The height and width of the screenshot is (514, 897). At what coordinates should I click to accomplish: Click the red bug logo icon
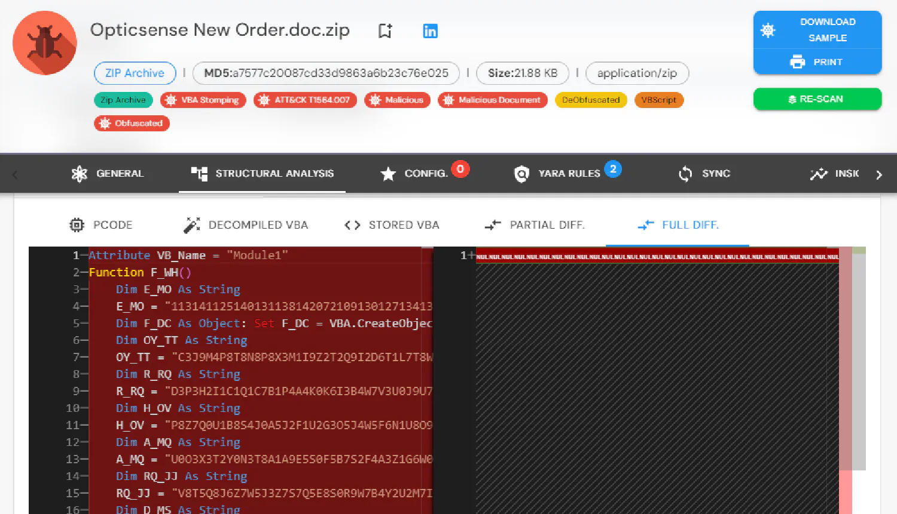coord(44,42)
